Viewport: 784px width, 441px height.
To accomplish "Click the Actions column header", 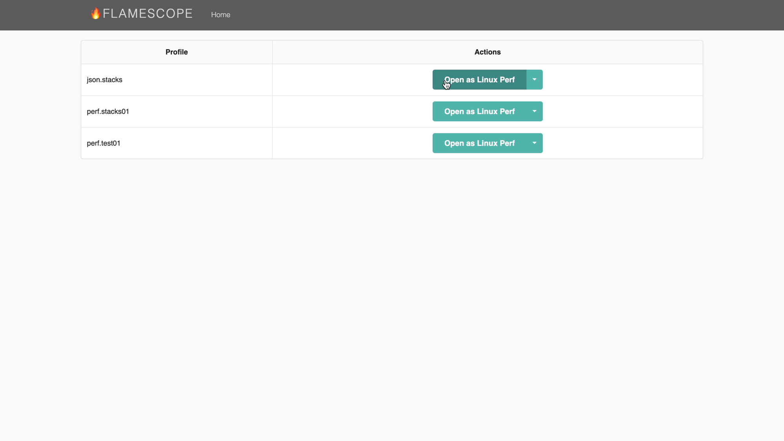I will point(487,52).
